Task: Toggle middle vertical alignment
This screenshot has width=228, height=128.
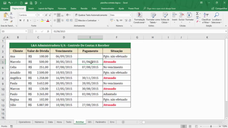Action: click(x=58, y=15)
